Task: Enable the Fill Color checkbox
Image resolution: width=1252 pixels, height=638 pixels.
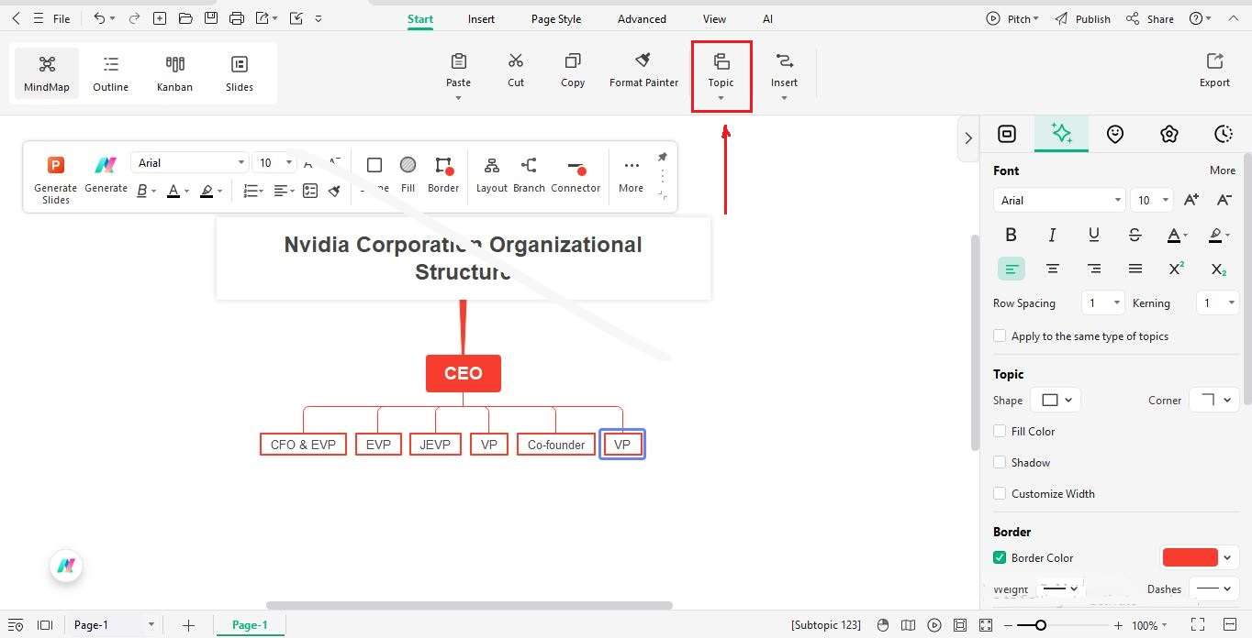Action: (x=1000, y=431)
